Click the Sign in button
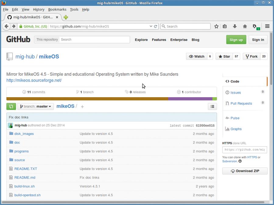The image size is (274, 205). tap(258, 39)
